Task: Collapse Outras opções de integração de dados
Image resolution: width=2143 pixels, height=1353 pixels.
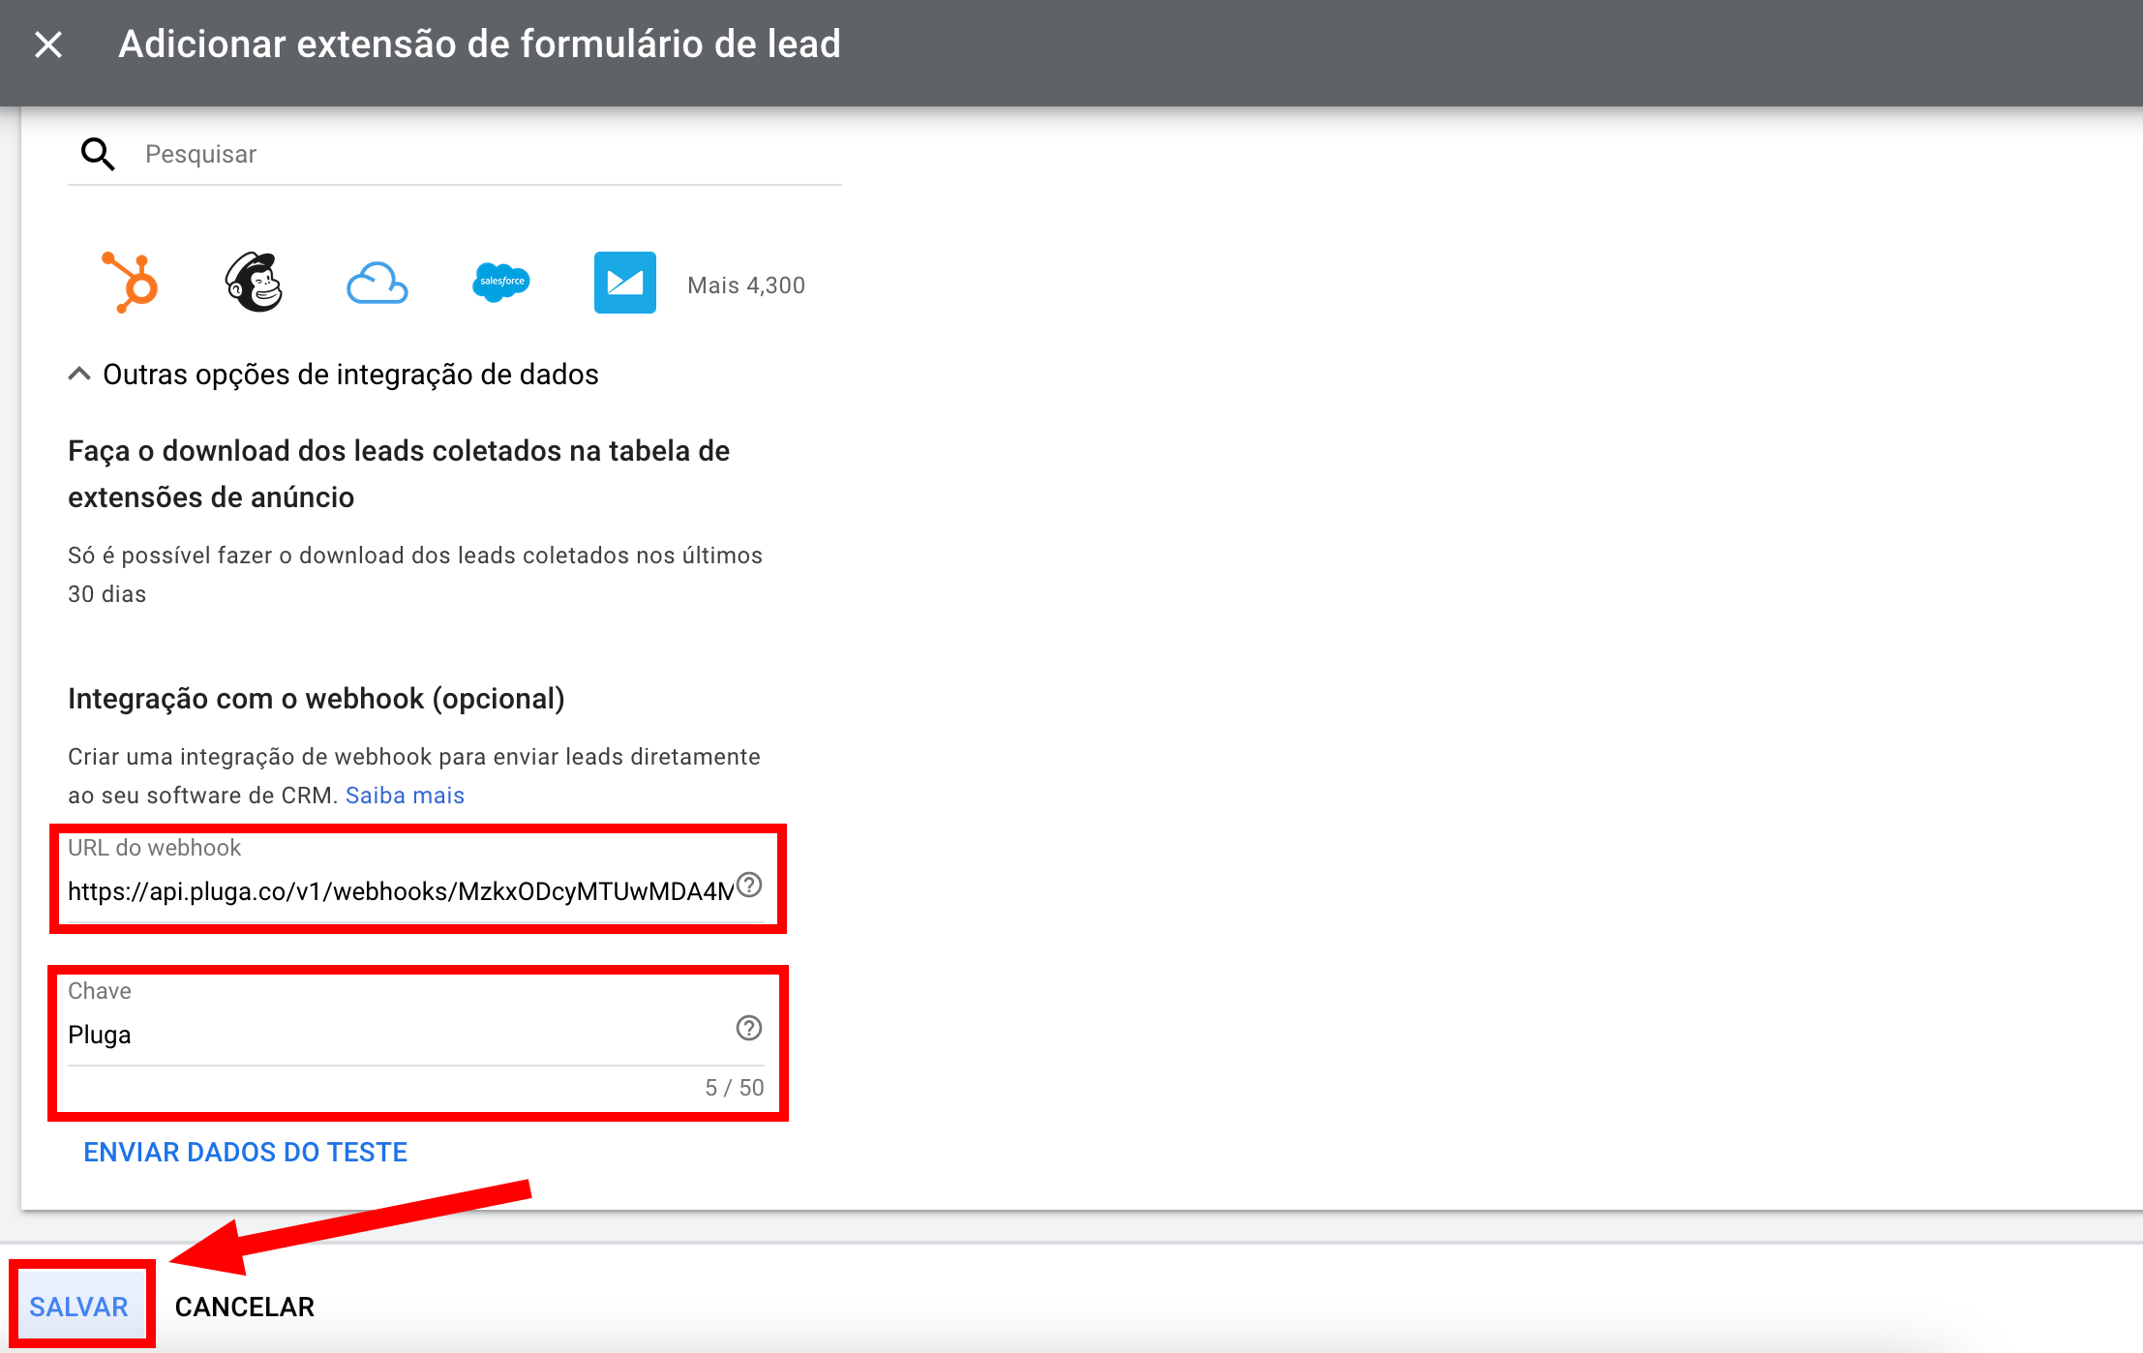Action: pos(79,375)
